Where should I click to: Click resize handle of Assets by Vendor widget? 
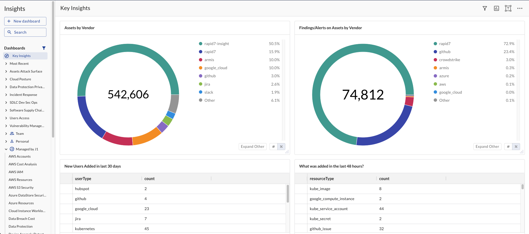coord(287,152)
